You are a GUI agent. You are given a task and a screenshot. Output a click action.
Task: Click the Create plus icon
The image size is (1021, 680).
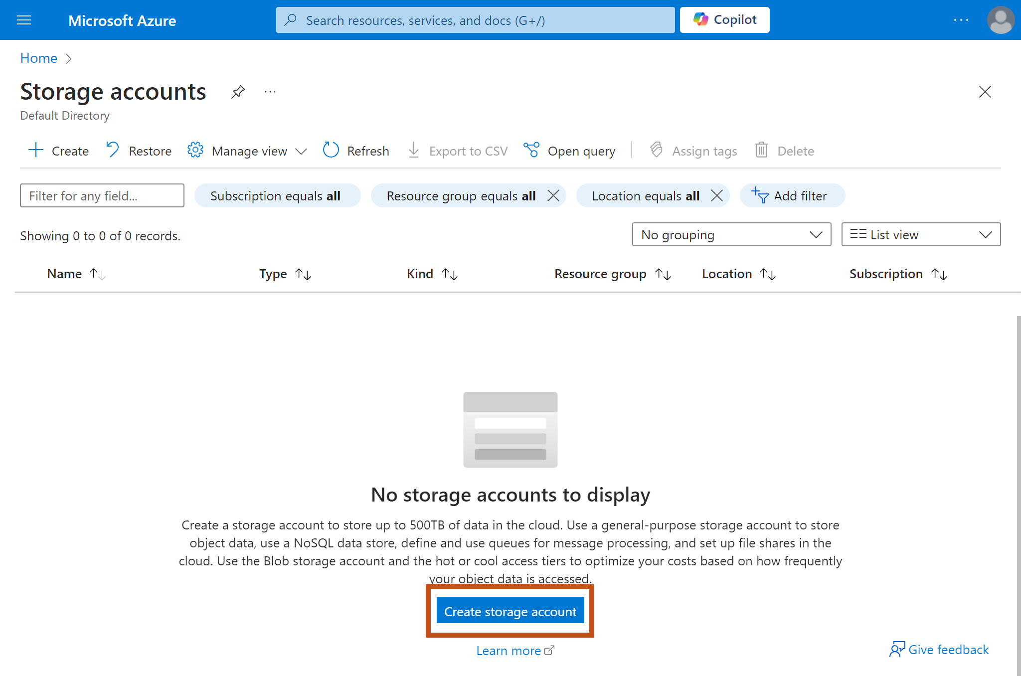tap(36, 150)
